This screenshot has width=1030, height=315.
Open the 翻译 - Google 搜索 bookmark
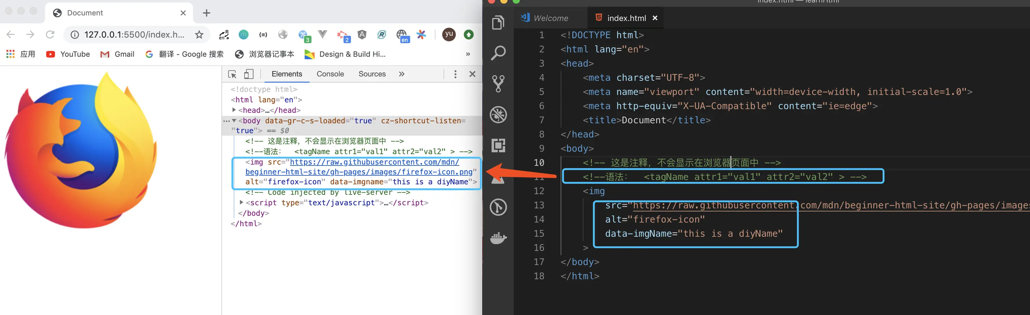[184, 54]
